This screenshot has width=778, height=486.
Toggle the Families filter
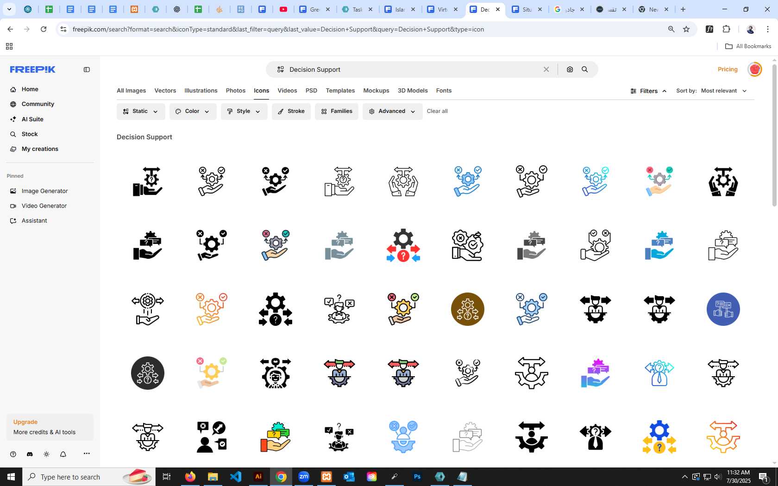click(x=337, y=112)
